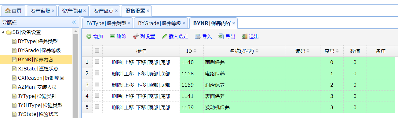398x118 pixels.
Task: Tick the checkbox for row 润滑保养
Action: (97, 84)
